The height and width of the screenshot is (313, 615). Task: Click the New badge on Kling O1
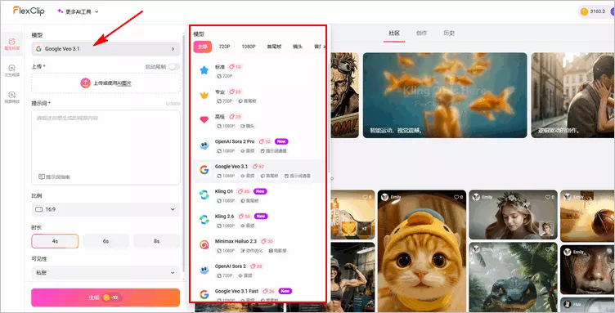click(260, 191)
